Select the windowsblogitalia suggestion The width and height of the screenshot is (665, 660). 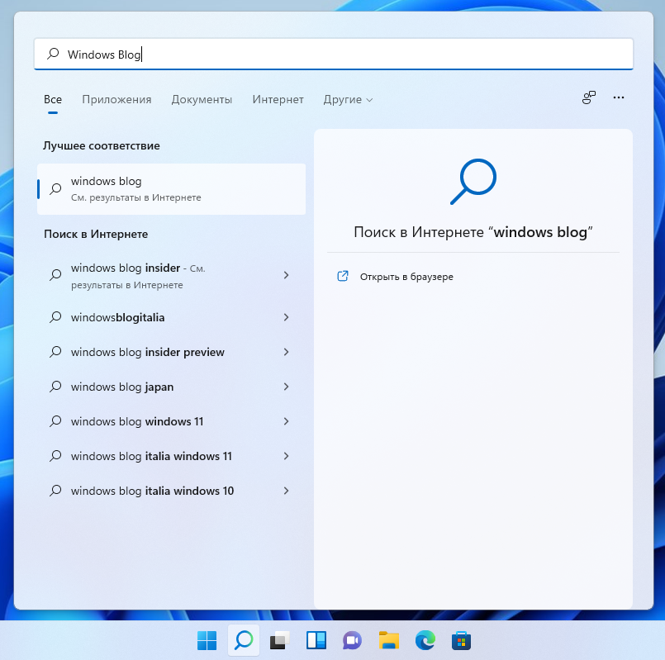point(171,317)
